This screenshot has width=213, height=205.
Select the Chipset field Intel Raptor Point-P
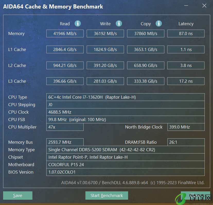pos(126,157)
